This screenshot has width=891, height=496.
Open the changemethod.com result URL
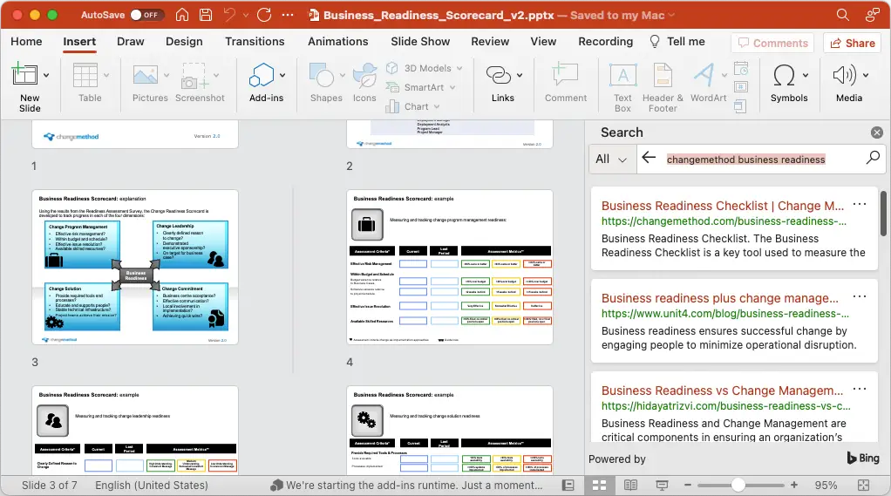(x=724, y=221)
